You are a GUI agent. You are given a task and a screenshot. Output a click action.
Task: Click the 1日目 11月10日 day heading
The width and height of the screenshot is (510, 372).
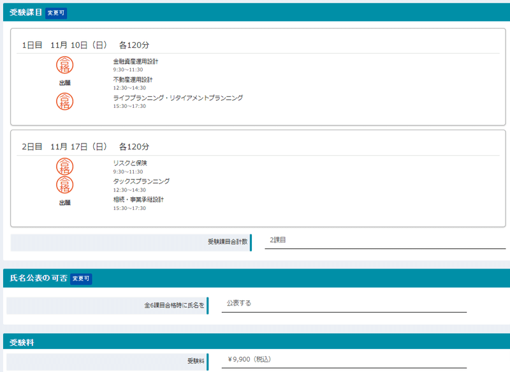tap(85, 45)
